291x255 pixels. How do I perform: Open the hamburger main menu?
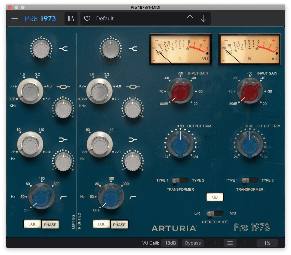tap(15, 19)
